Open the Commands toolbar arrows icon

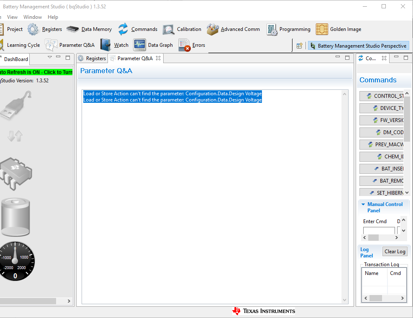(x=123, y=29)
